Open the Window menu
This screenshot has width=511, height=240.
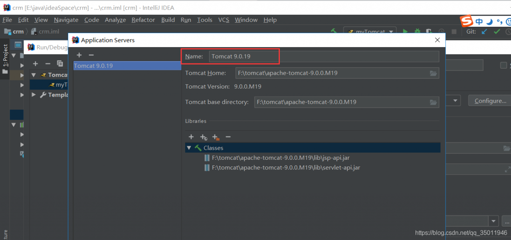[x=246, y=20]
